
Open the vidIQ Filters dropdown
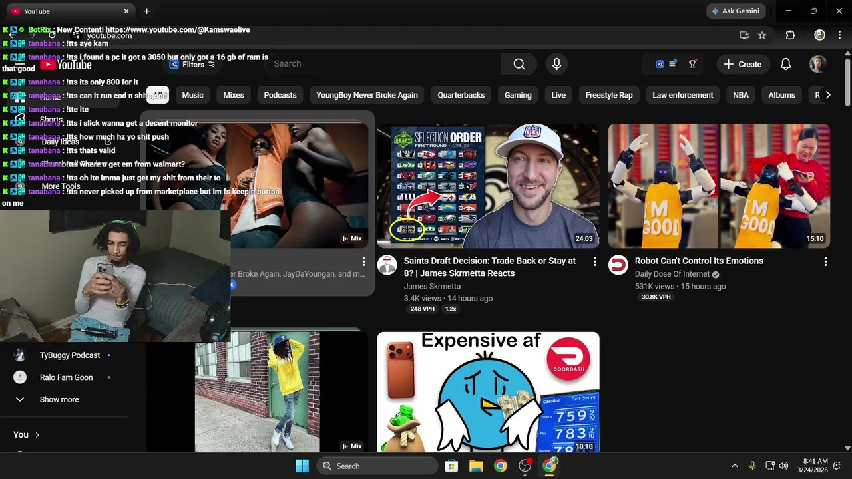coord(192,64)
